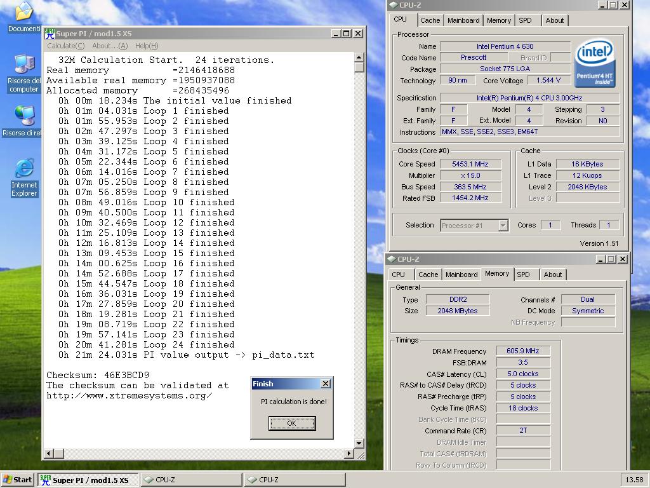The width and height of the screenshot is (650, 488).
Task: Minimize the Super PI window
Action: click(x=336, y=34)
